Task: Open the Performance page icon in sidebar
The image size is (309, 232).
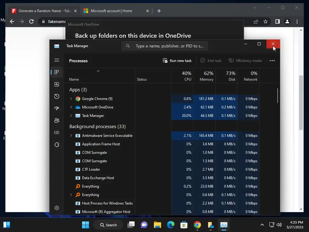Action: [x=57, y=85]
